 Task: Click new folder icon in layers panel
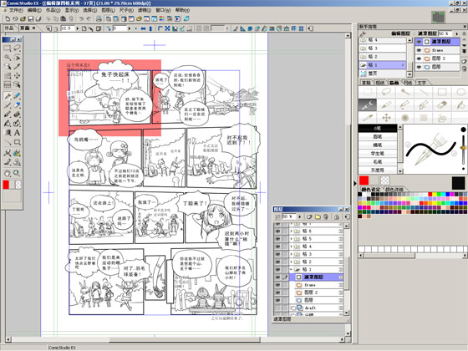[318, 216]
